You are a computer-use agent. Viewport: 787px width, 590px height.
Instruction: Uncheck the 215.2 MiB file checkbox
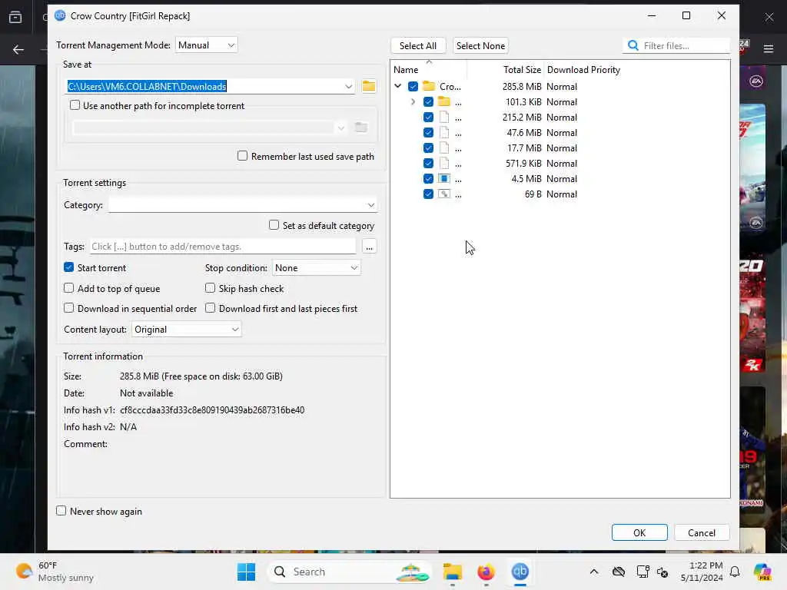pyautogui.click(x=428, y=118)
